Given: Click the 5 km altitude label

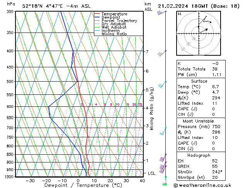Looking at the screenshot, I should (147, 90).
